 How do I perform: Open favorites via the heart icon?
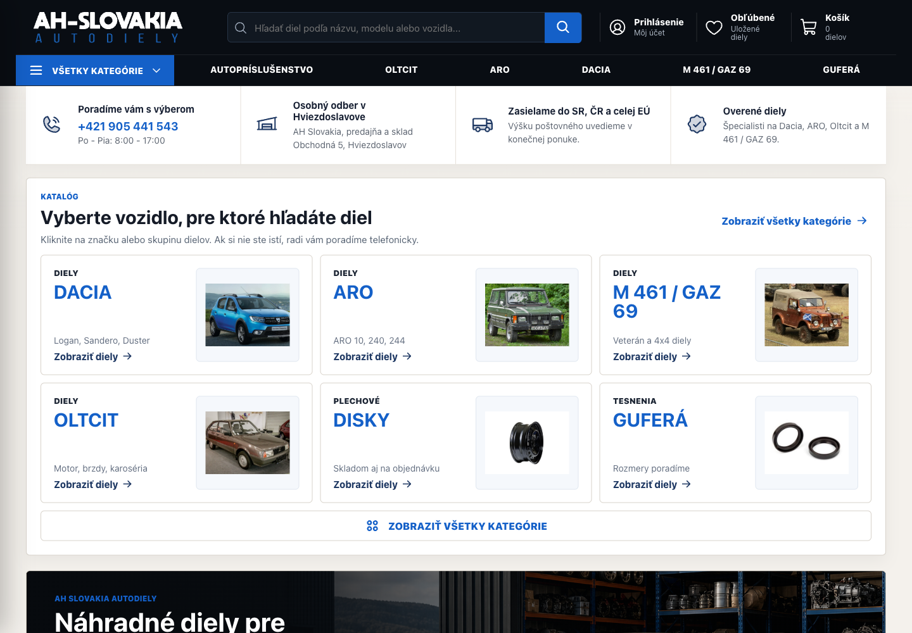[714, 27]
